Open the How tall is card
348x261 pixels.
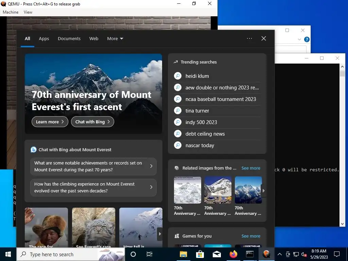(141, 227)
